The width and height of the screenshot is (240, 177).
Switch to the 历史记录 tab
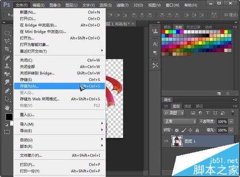(193, 27)
